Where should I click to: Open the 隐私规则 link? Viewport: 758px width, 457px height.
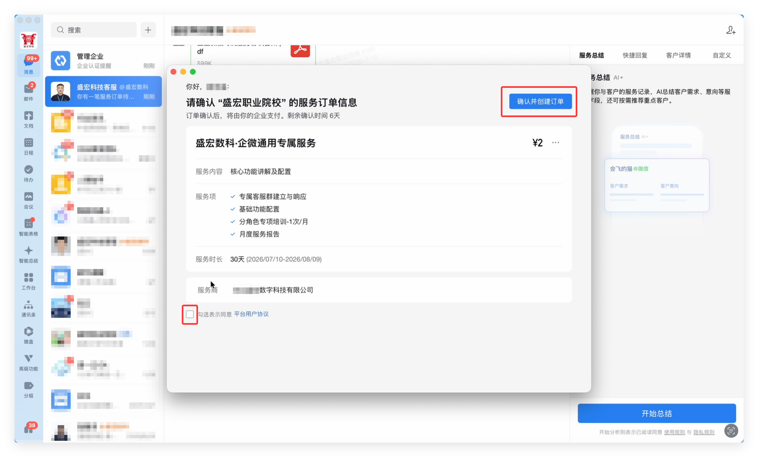click(704, 432)
